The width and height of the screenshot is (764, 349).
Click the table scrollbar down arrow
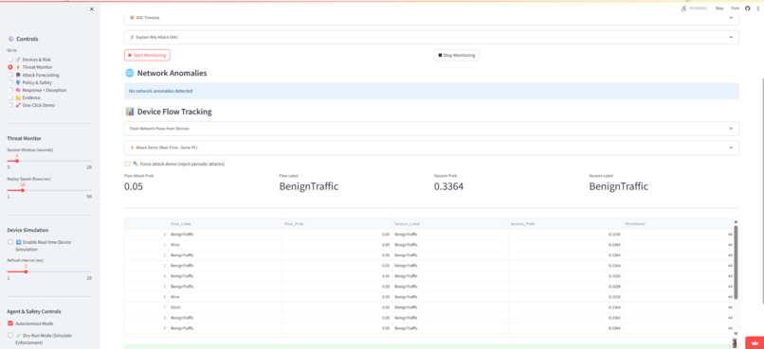coord(736,334)
